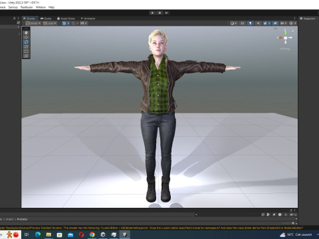Click the Pause button
This screenshot has width=319, height=239.
(159, 13)
